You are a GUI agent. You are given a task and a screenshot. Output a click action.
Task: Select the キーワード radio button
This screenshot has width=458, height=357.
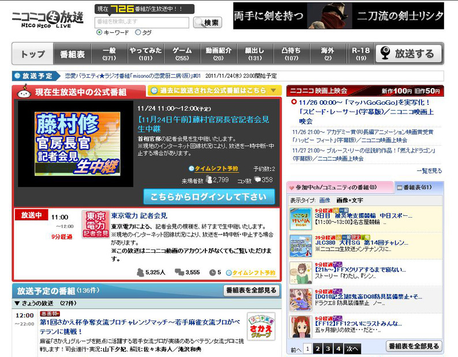tap(99, 32)
